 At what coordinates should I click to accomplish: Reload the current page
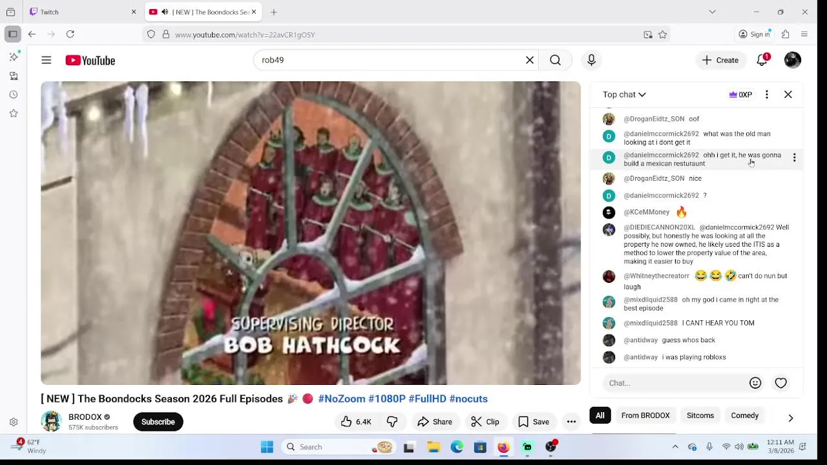tap(70, 34)
